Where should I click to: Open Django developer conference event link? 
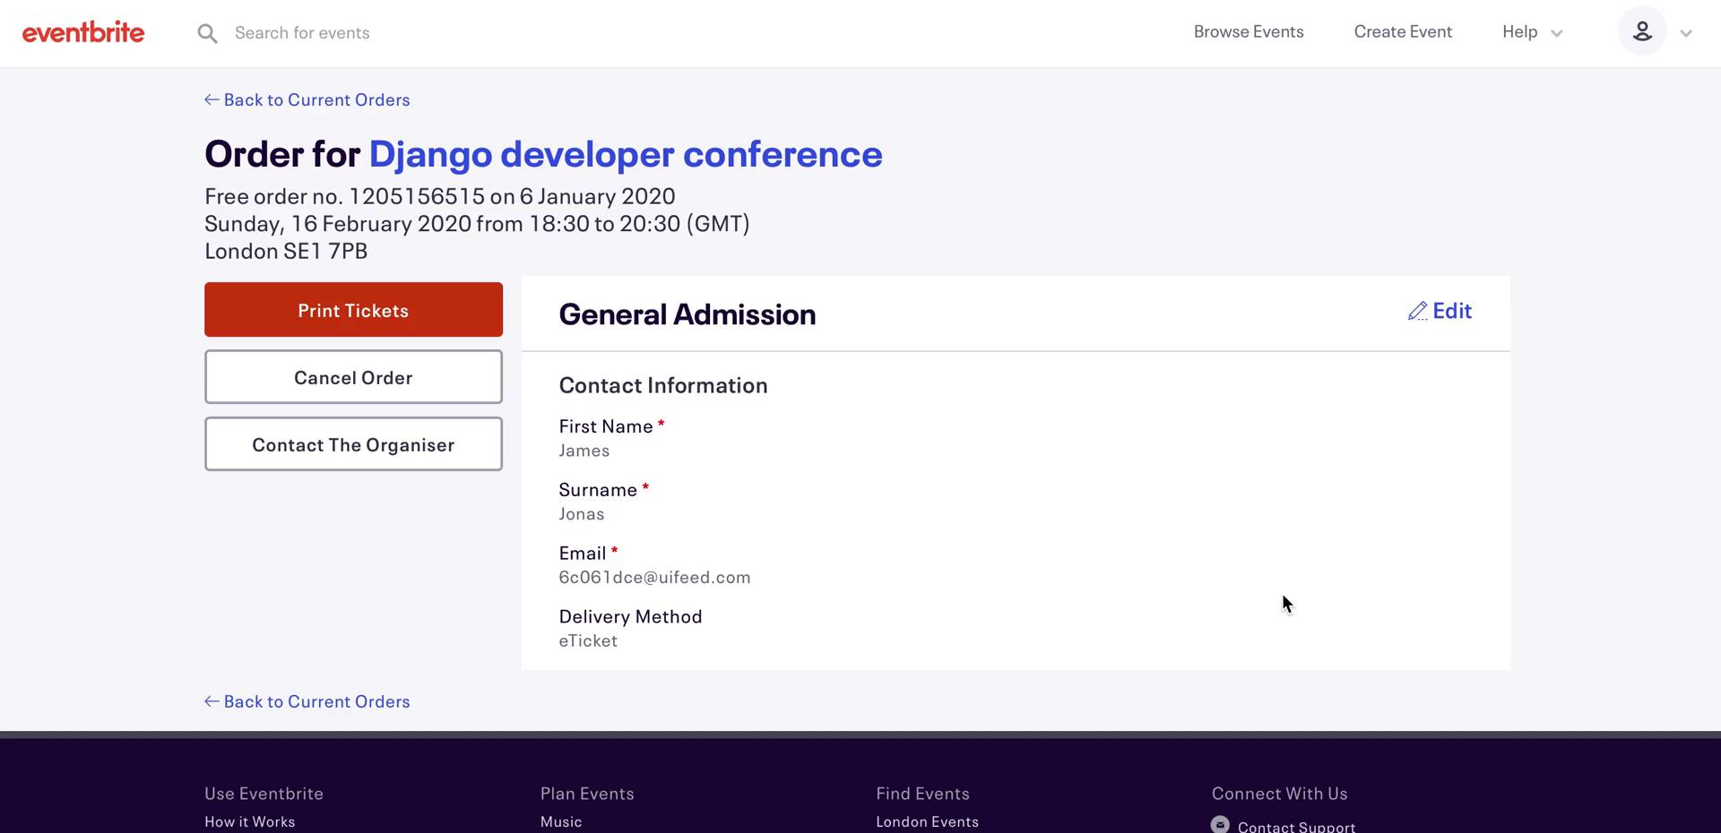626,154
